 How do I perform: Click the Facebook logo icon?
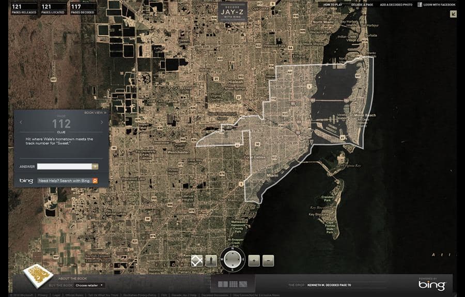[x=420, y=5]
